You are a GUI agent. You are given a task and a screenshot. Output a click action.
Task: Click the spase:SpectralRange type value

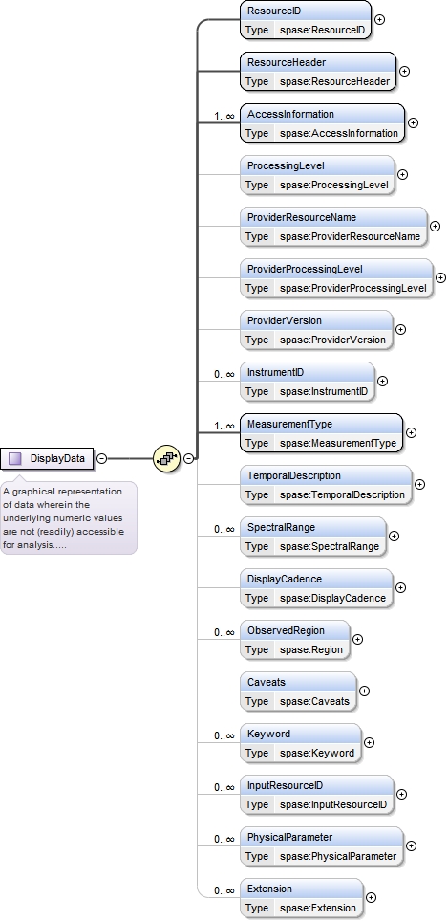[330, 547]
